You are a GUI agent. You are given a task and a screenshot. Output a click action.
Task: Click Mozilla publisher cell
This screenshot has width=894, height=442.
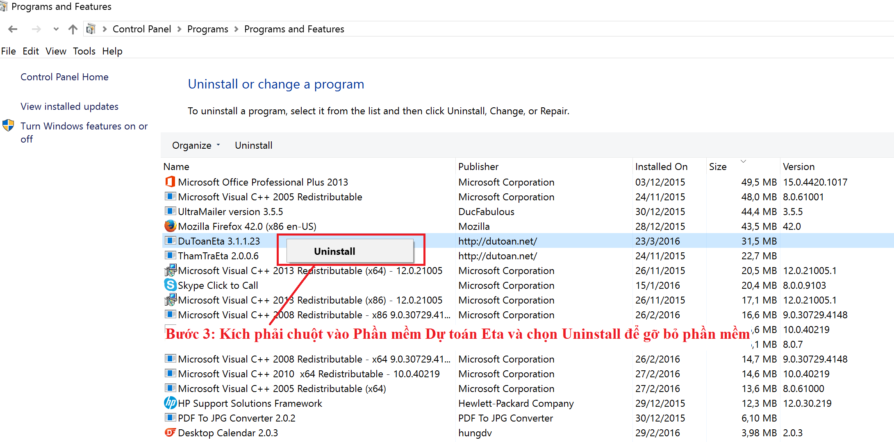[x=474, y=227]
